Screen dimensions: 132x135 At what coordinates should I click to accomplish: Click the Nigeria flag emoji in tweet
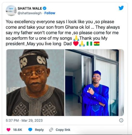(89, 44)
